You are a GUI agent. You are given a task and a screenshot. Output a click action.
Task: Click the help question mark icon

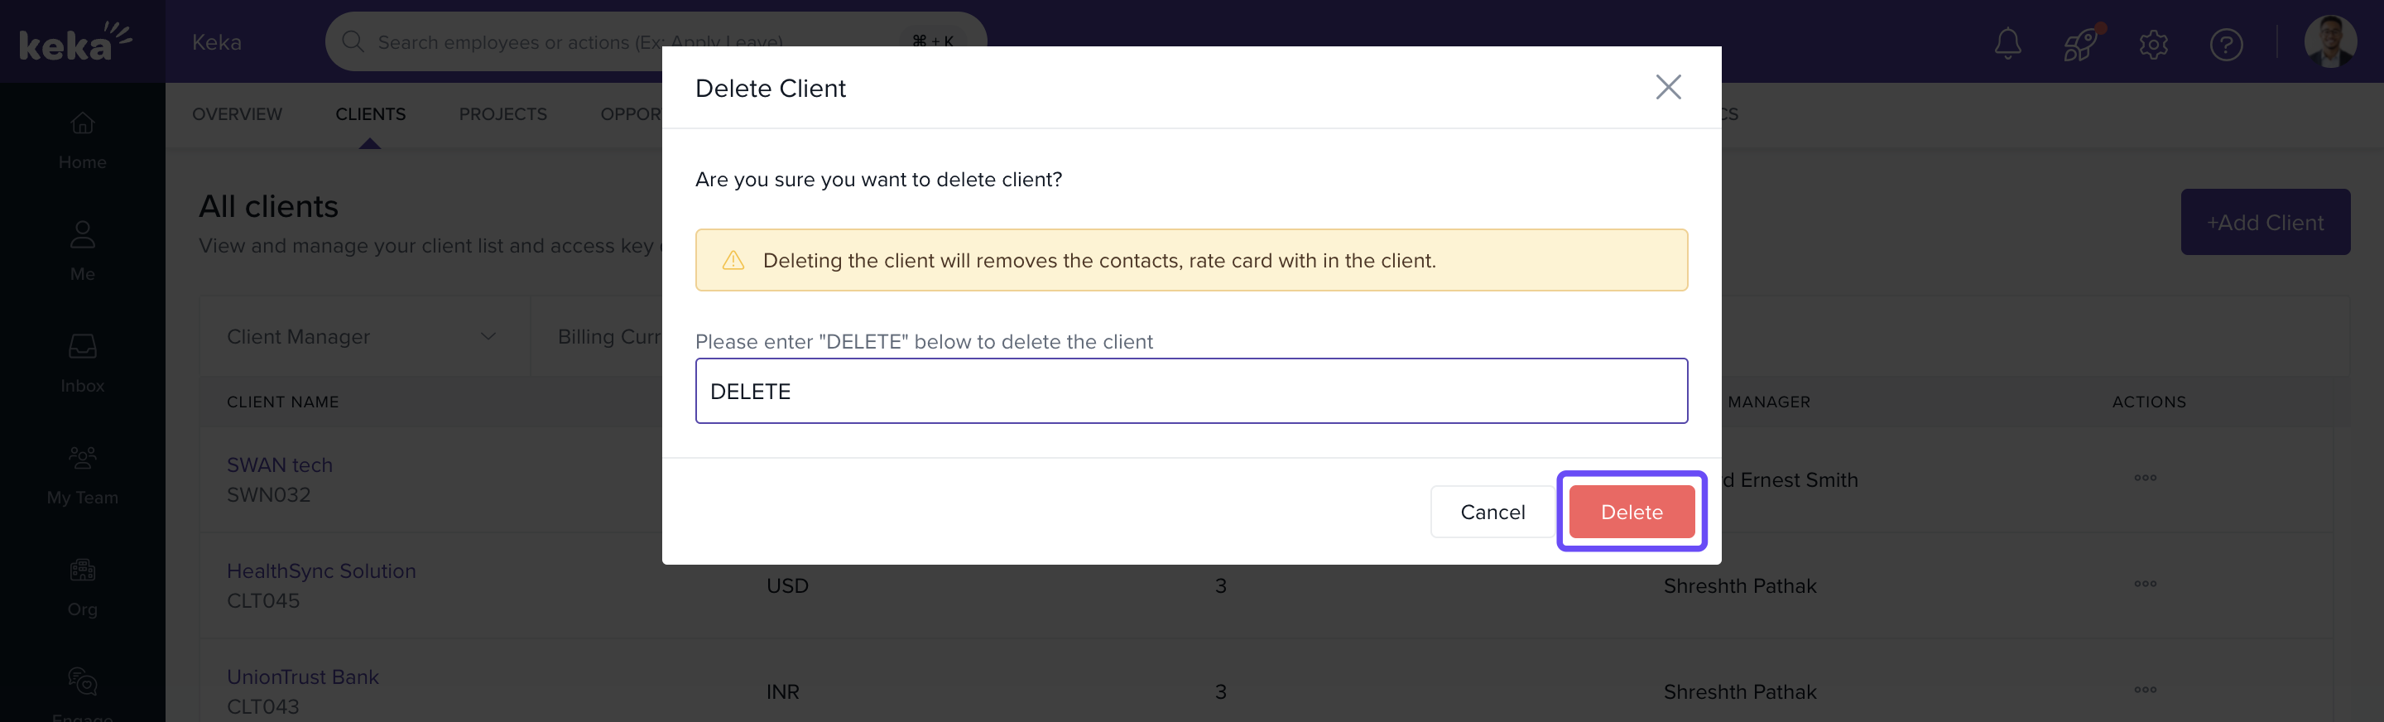(2225, 44)
